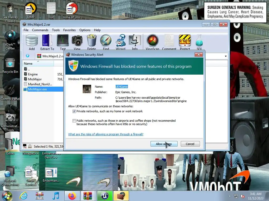This screenshot has height=201, width=269.
Task: Open Internet Explorer from taskbar
Action: (23, 196)
